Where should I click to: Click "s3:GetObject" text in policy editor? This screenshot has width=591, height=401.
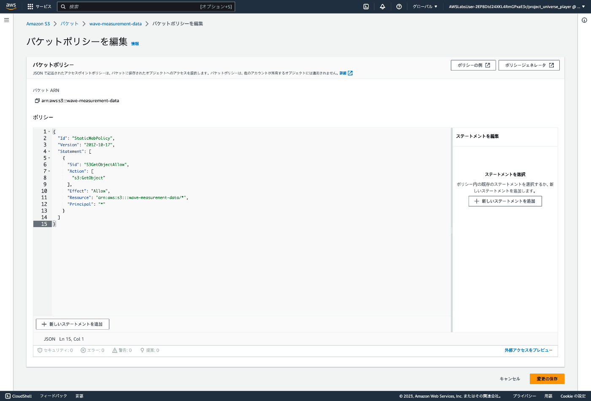point(89,178)
